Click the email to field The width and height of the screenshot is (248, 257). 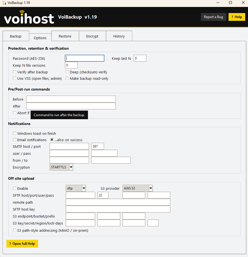(111, 160)
